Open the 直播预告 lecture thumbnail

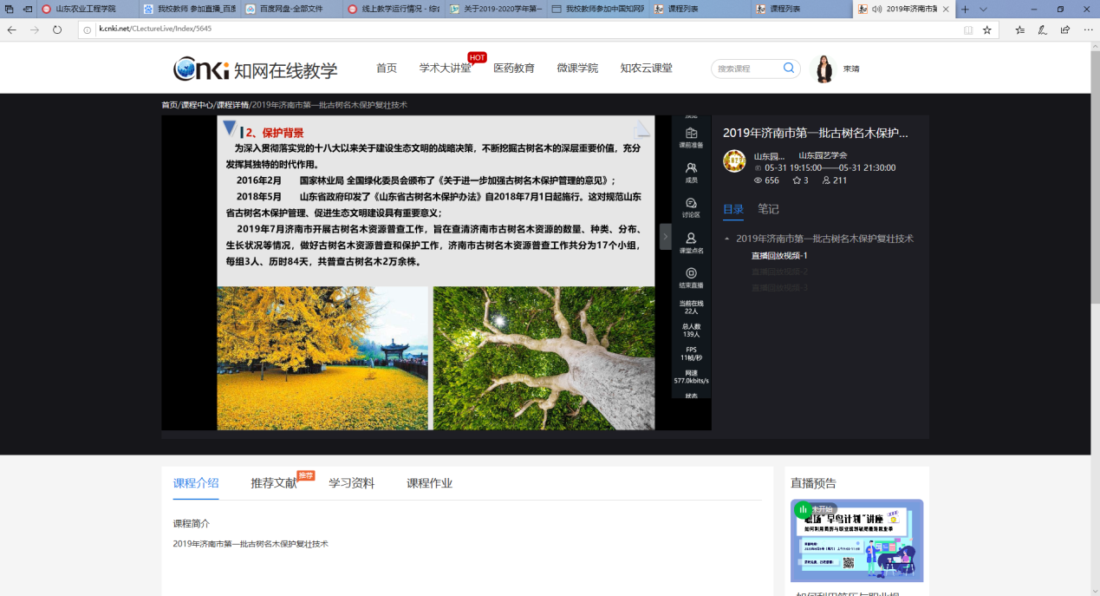tap(856, 540)
